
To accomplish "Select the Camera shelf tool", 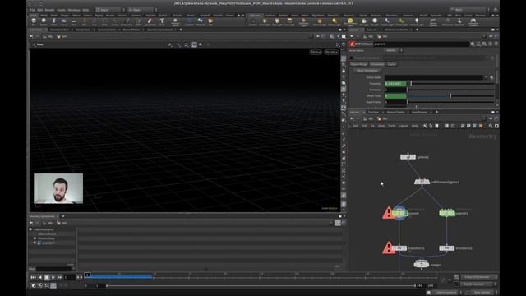I will [252, 22].
